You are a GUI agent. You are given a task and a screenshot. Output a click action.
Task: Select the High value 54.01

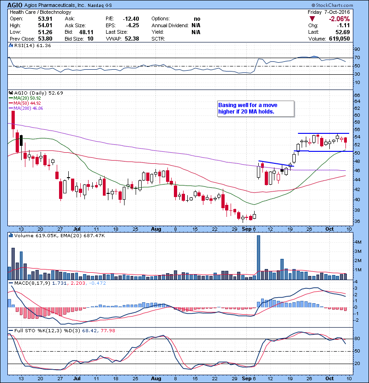click(x=45, y=25)
